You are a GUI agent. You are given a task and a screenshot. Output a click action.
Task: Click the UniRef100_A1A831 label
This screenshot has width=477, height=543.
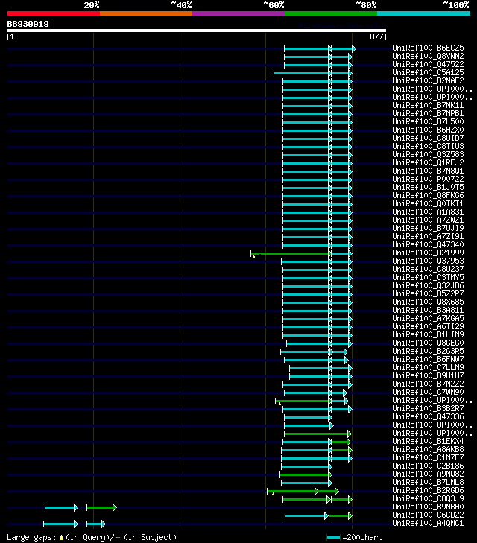(428, 212)
